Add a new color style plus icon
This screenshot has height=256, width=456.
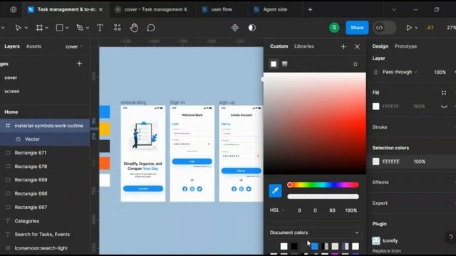[343, 46]
